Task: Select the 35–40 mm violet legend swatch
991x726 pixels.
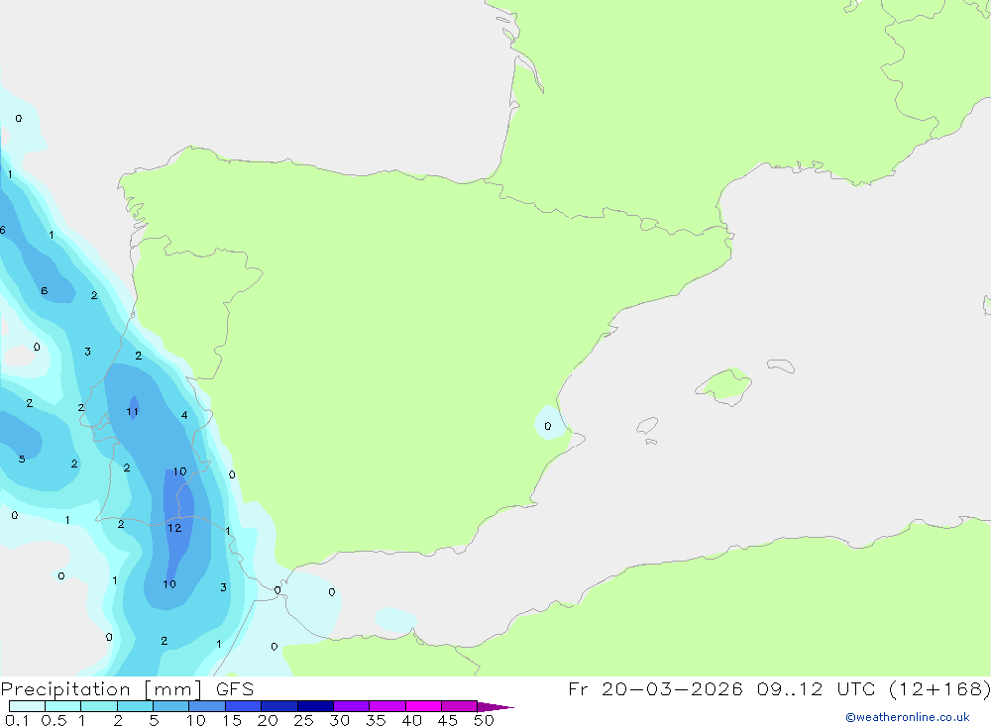Action: (x=387, y=706)
